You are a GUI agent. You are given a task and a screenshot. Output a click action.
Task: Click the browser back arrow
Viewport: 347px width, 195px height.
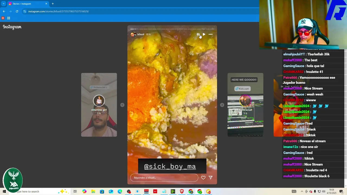(x=4, y=11)
